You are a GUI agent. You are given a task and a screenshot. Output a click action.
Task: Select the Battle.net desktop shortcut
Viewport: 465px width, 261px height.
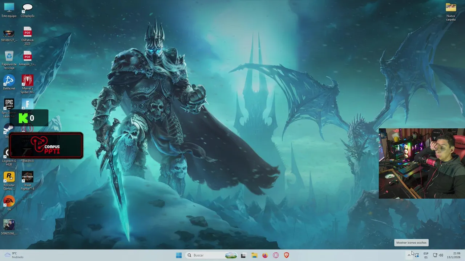point(9,83)
